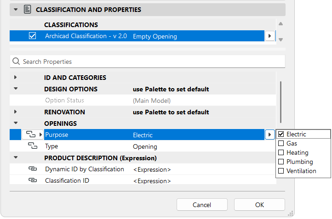Click the Electric value in Purpose row
Image resolution: width=332 pixels, height=219 pixels.
[143, 135]
